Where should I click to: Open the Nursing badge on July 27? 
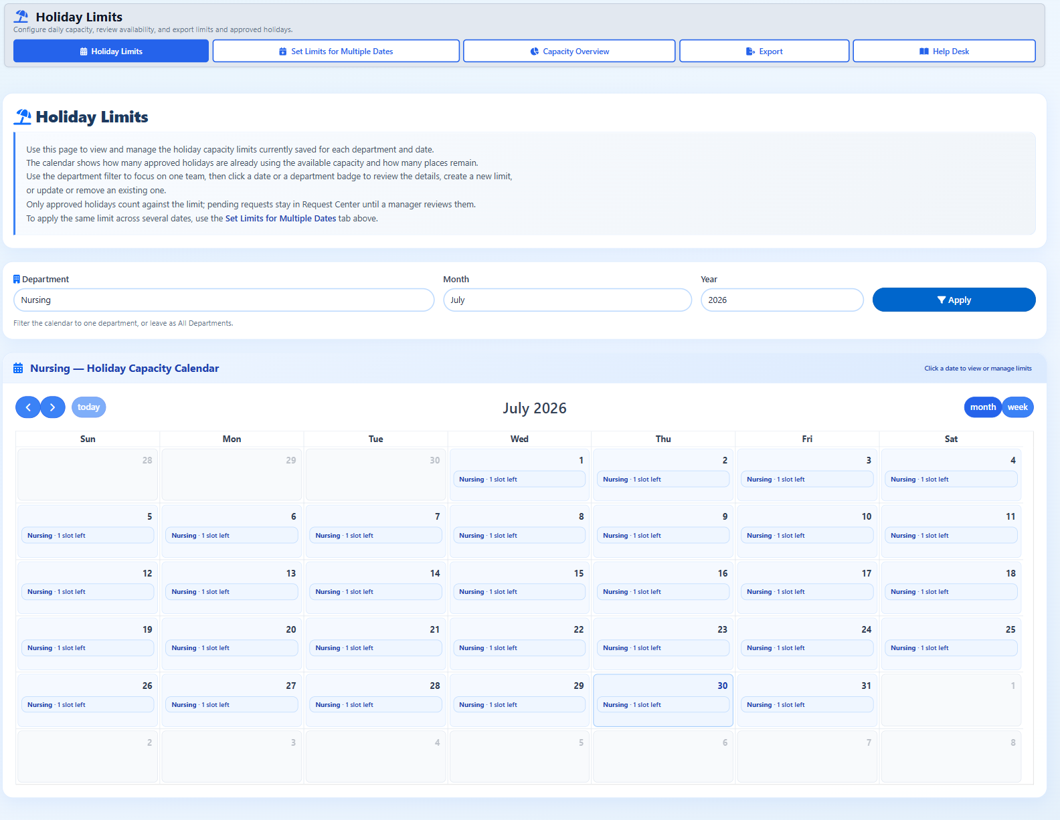tap(232, 705)
